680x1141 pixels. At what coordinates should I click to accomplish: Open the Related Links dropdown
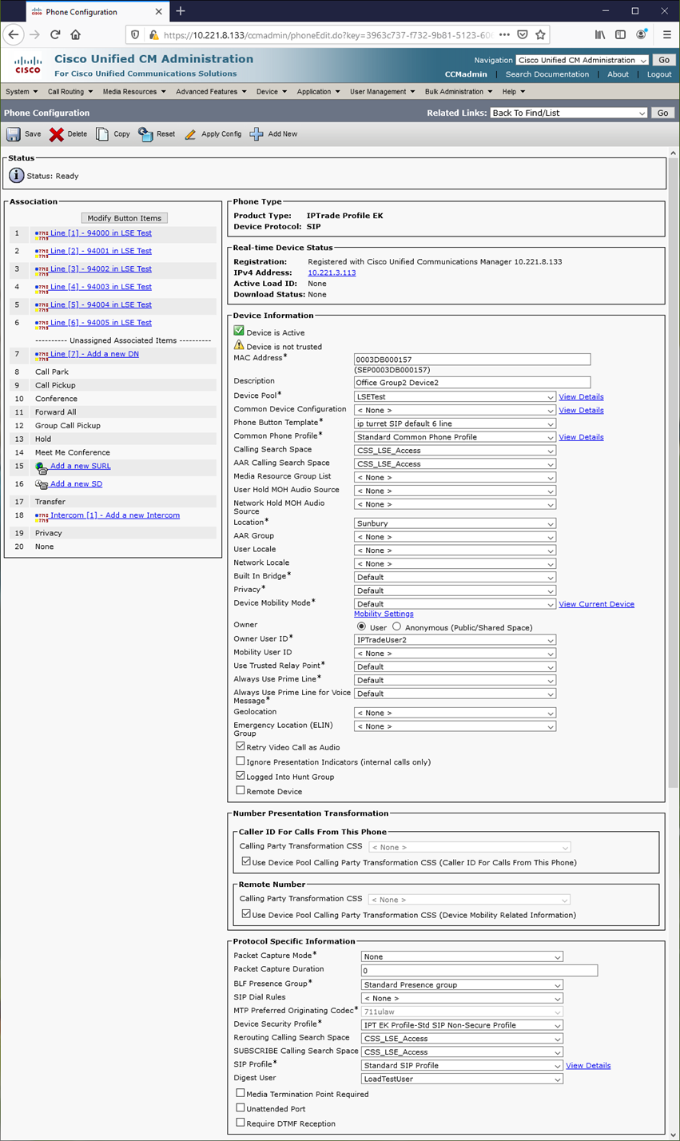(x=570, y=113)
